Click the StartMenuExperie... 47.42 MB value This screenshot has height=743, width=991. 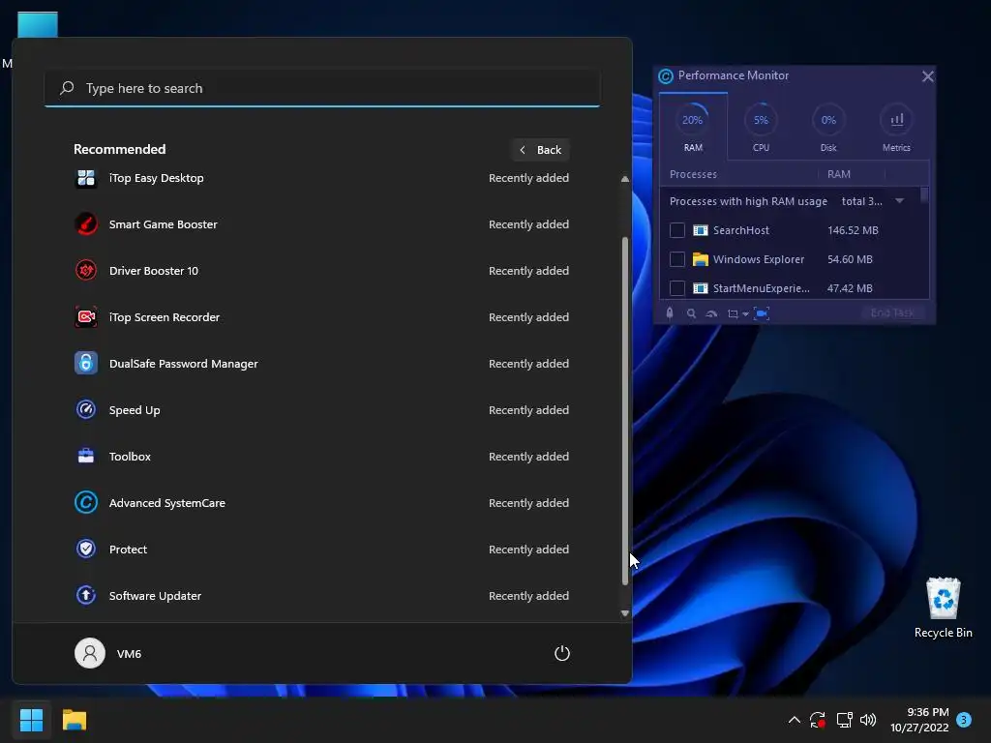click(850, 288)
